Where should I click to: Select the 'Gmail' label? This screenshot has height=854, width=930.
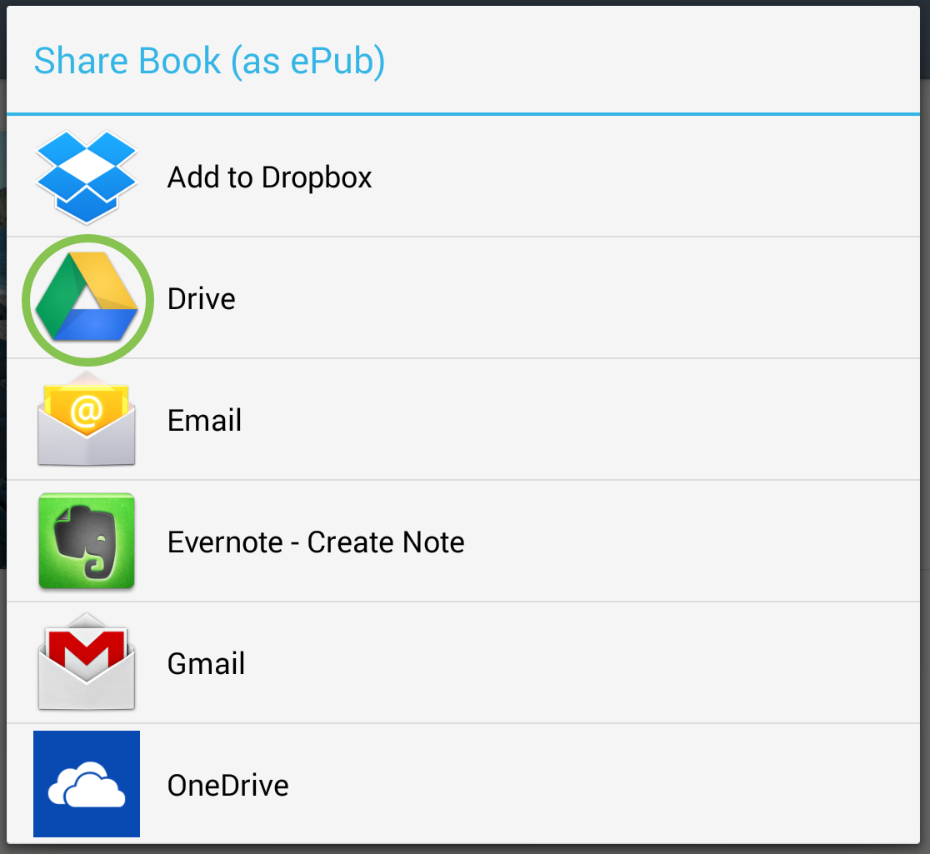[207, 664]
